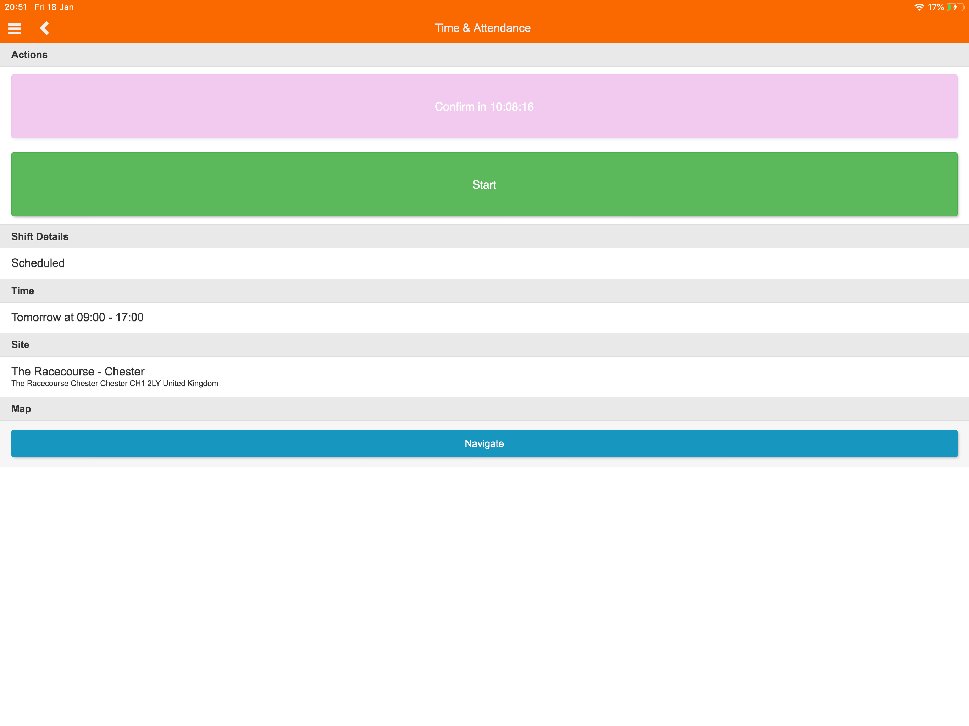The height and width of the screenshot is (726, 969).
Task: Select the Actions section header
Action: pos(29,55)
